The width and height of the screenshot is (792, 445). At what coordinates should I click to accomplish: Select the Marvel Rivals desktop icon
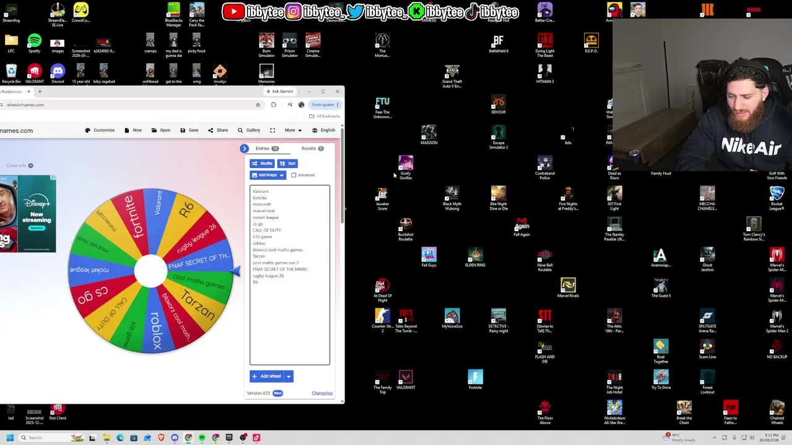tap(568, 287)
